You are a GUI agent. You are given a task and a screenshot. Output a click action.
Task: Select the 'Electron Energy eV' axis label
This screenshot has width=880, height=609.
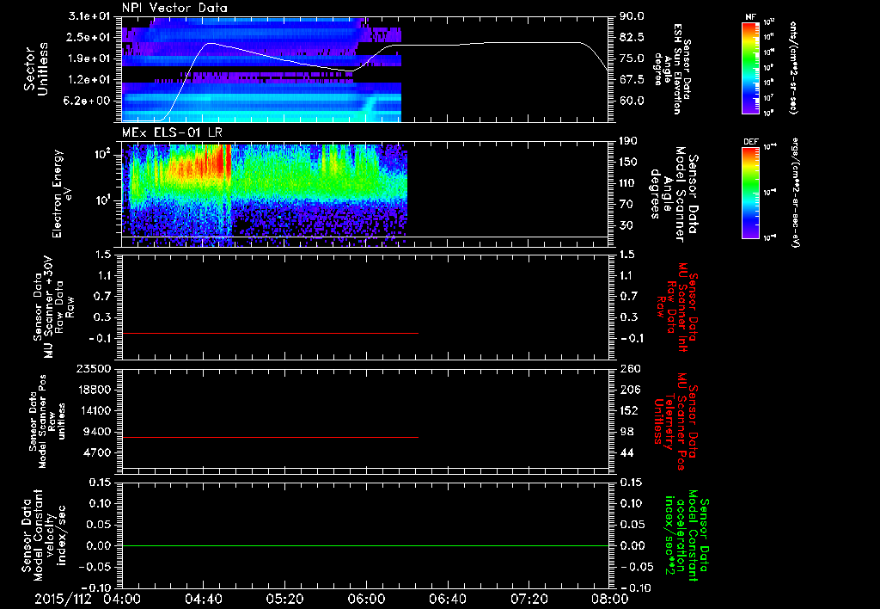[63, 194]
